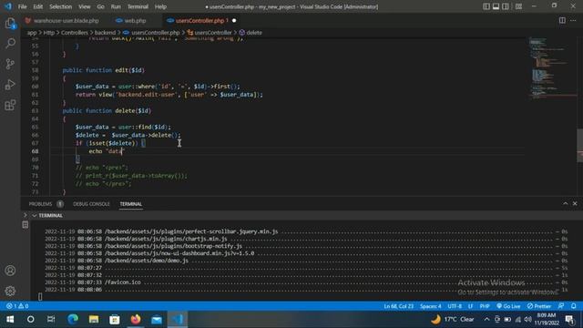Open Microsoft Edge from the taskbar
This screenshot has height=328, width=583.
pyautogui.click(x=73, y=319)
